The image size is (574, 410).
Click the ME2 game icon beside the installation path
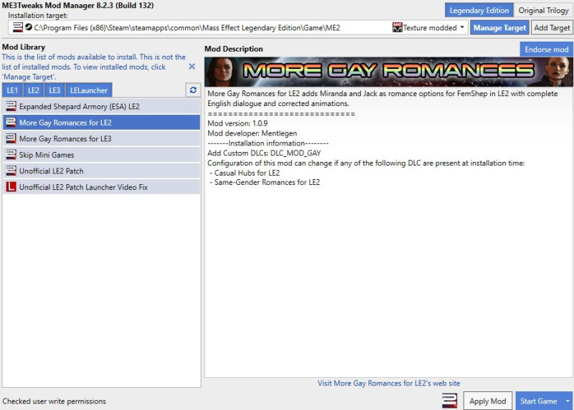tap(17, 27)
